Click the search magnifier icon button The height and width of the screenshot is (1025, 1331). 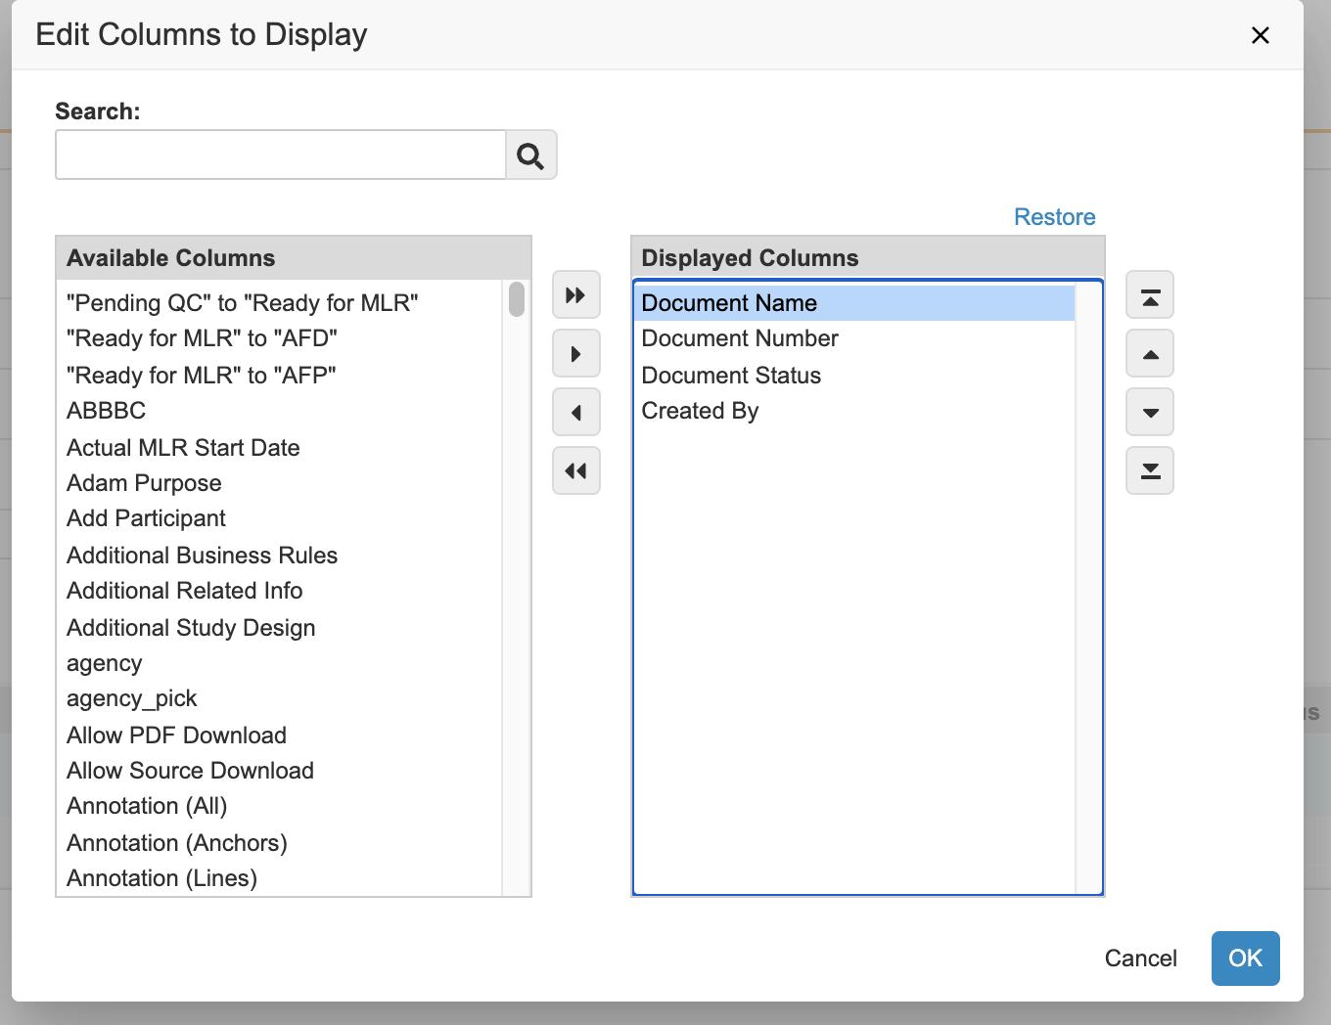click(530, 156)
